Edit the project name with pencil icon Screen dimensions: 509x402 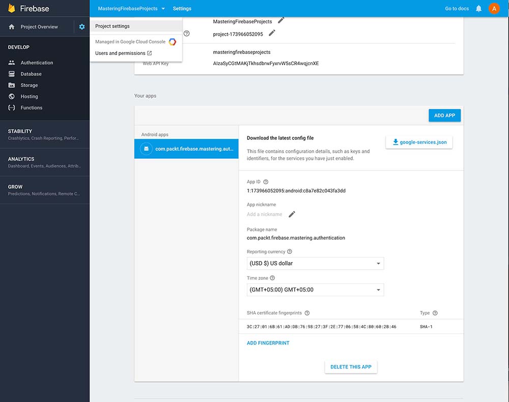pyautogui.click(x=281, y=21)
